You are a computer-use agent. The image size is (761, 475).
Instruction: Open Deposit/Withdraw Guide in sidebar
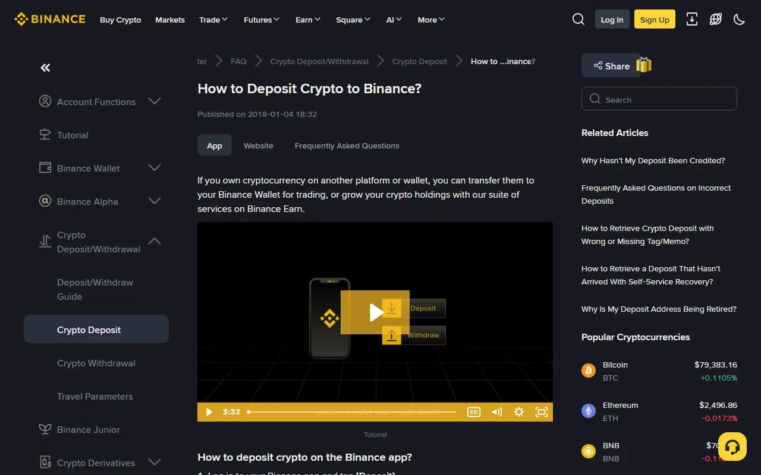click(95, 289)
